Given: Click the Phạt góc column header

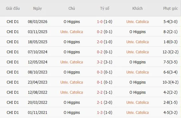Looking at the screenshot, I should click(170, 9).
